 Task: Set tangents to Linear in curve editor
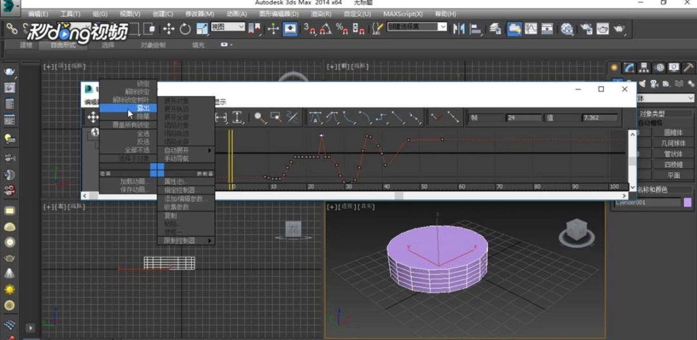click(398, 117)
